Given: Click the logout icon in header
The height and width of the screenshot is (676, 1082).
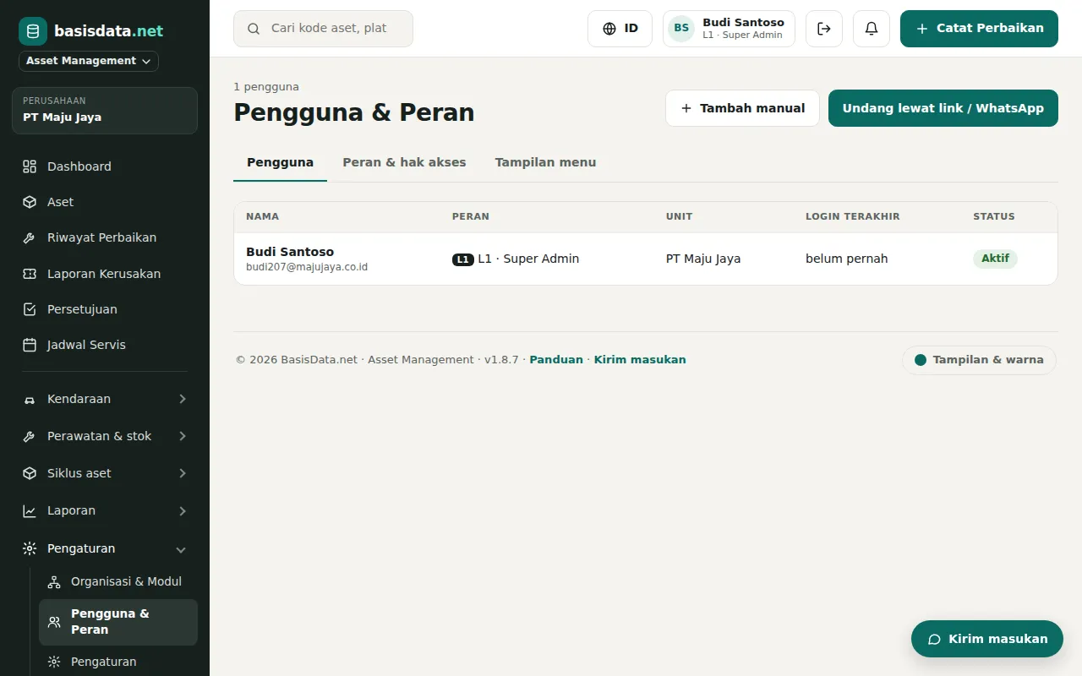Looking at the screenshot, I should [824, 29].
